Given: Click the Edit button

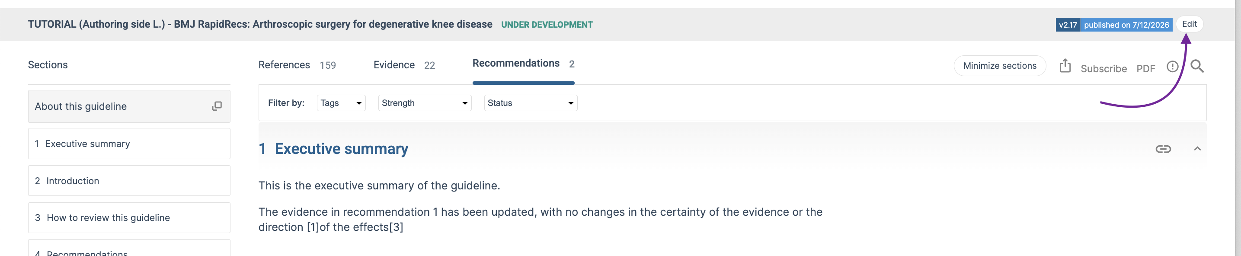Looking at the screenshot, I should pyautogui.click(x=1189, y=24).
